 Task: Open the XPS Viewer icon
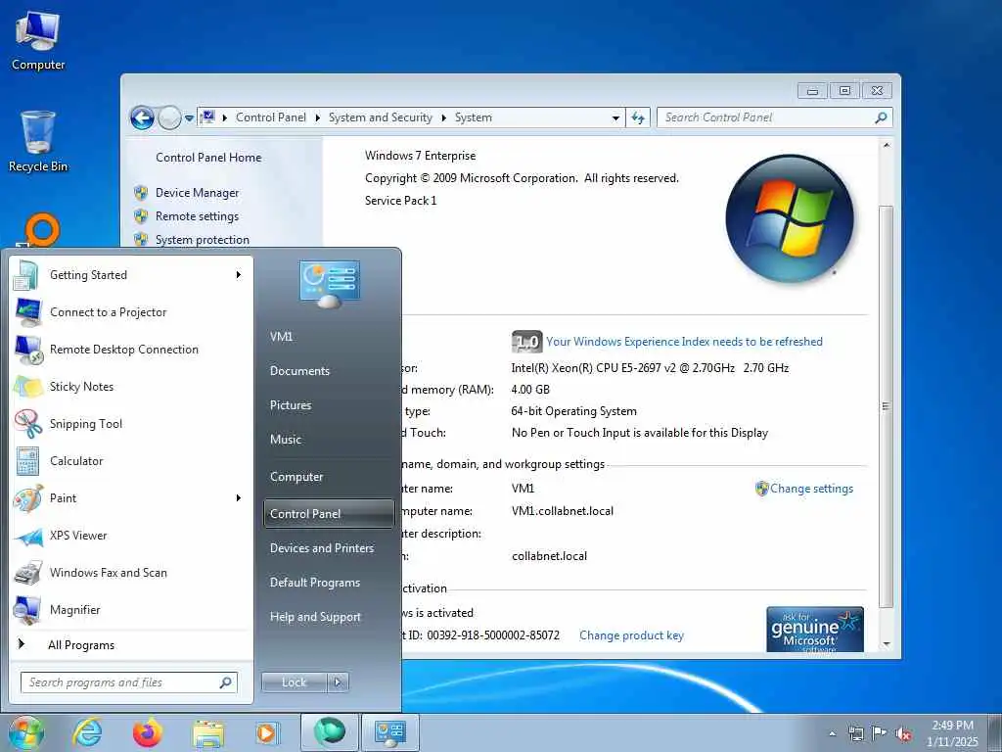point(28,536)
